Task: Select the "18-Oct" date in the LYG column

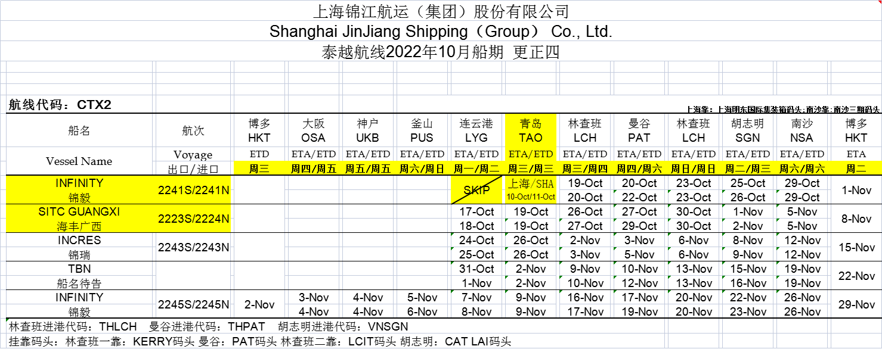Action: [476, 226]
